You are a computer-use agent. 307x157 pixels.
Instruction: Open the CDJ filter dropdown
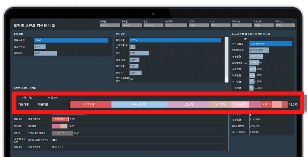220,25
